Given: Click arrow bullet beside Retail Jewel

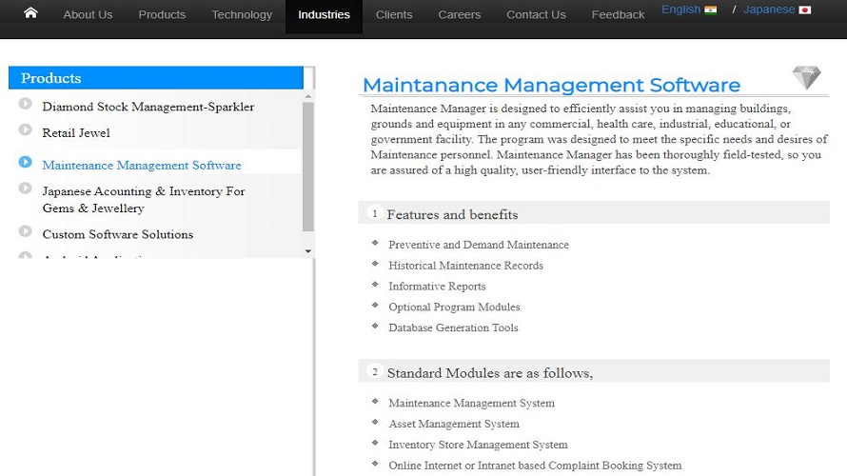Looking at the screenshot, I should pyautogui.click(x=25, y=129).
